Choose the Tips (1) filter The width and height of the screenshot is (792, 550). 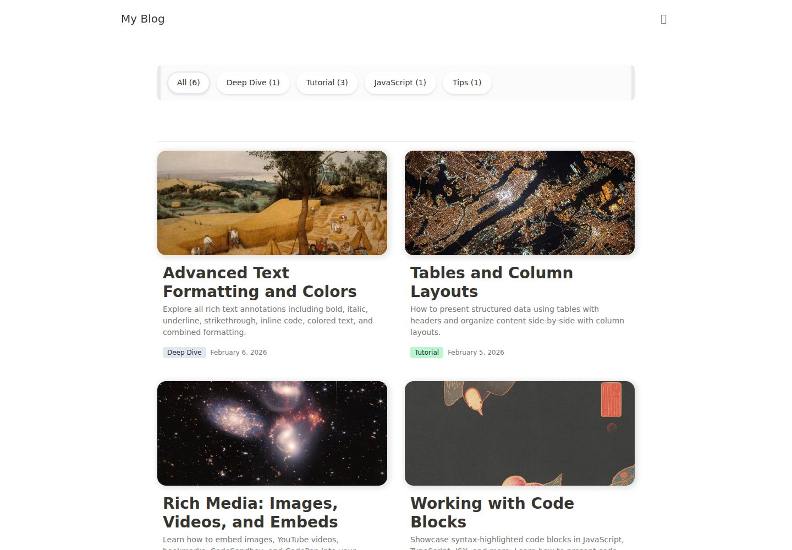click(x=467, y=82)
